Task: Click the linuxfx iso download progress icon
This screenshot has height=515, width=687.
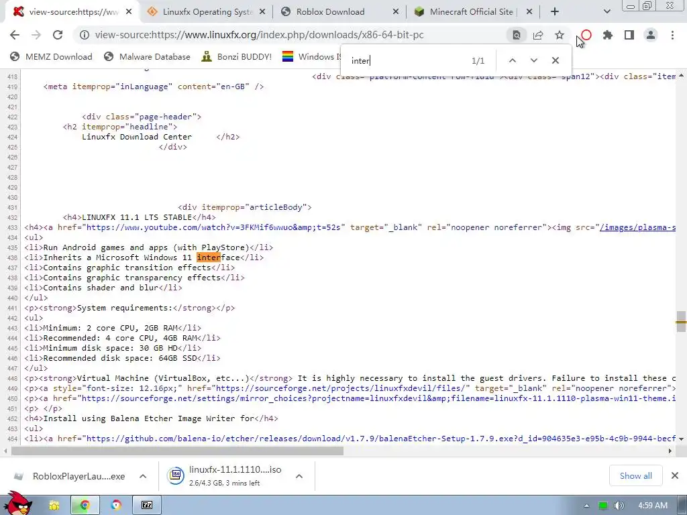Action: pos(175,475)
